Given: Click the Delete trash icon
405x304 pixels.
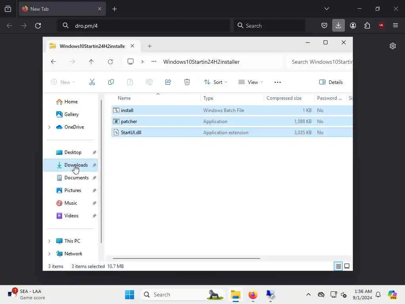Looking at the screenshot, I should click(x=187, y=82).
